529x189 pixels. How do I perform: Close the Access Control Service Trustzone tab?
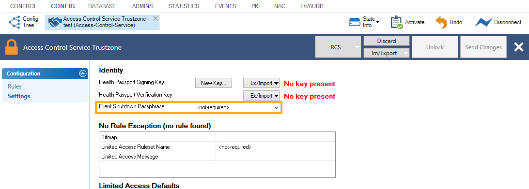pyautogui.click(x=155, y=18)
